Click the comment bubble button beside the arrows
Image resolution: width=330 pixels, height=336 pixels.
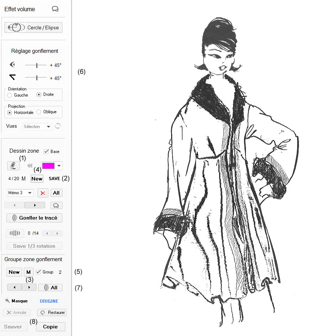(56, 205)
